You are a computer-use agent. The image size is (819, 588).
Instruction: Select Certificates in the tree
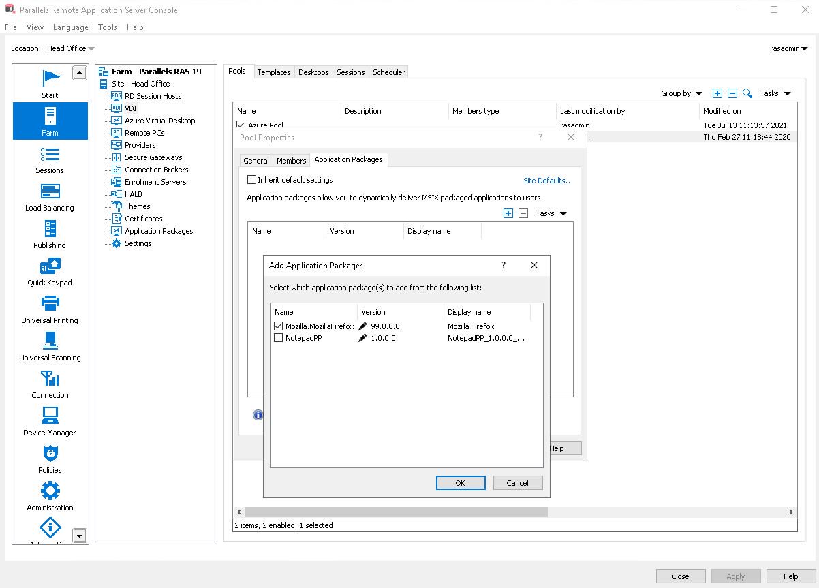coord(143,219)
